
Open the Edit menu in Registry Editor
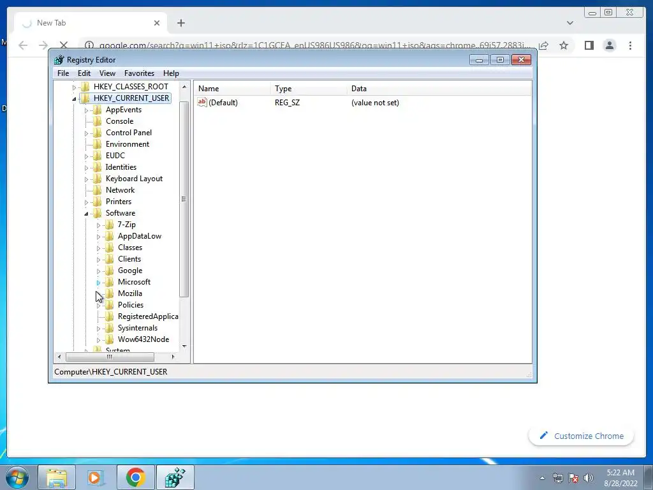click(84, 73)
